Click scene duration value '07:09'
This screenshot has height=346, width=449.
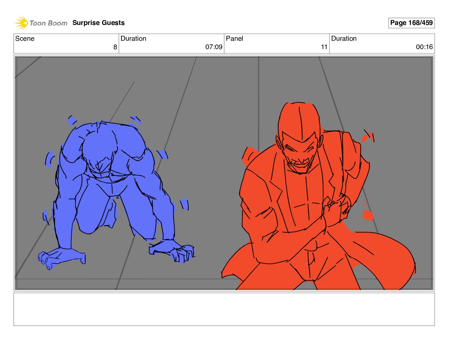click(x=214, y=47)
